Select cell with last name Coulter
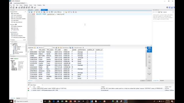Viewport: 184px width, 103px height. coord(41,63)
